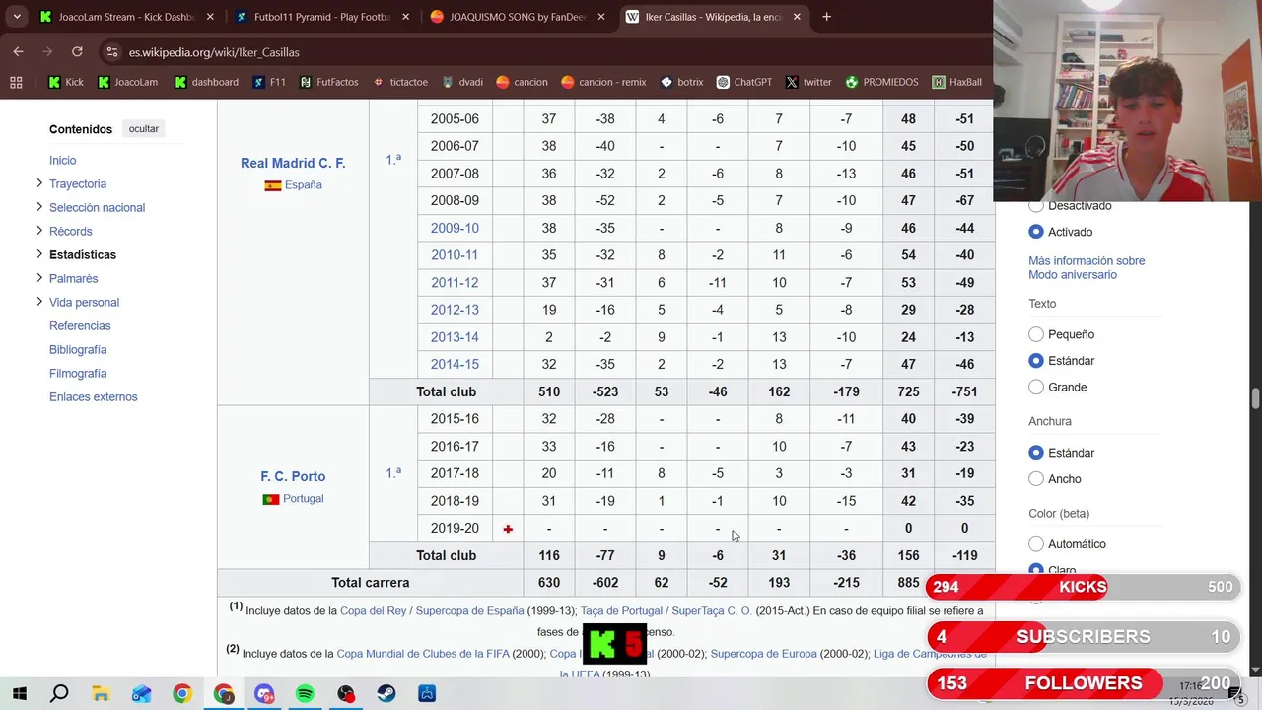Image resolution: width=1262 pixels, height=710 pixels.
Task: Open the dvadi bookmark
Action: (462, 82)
